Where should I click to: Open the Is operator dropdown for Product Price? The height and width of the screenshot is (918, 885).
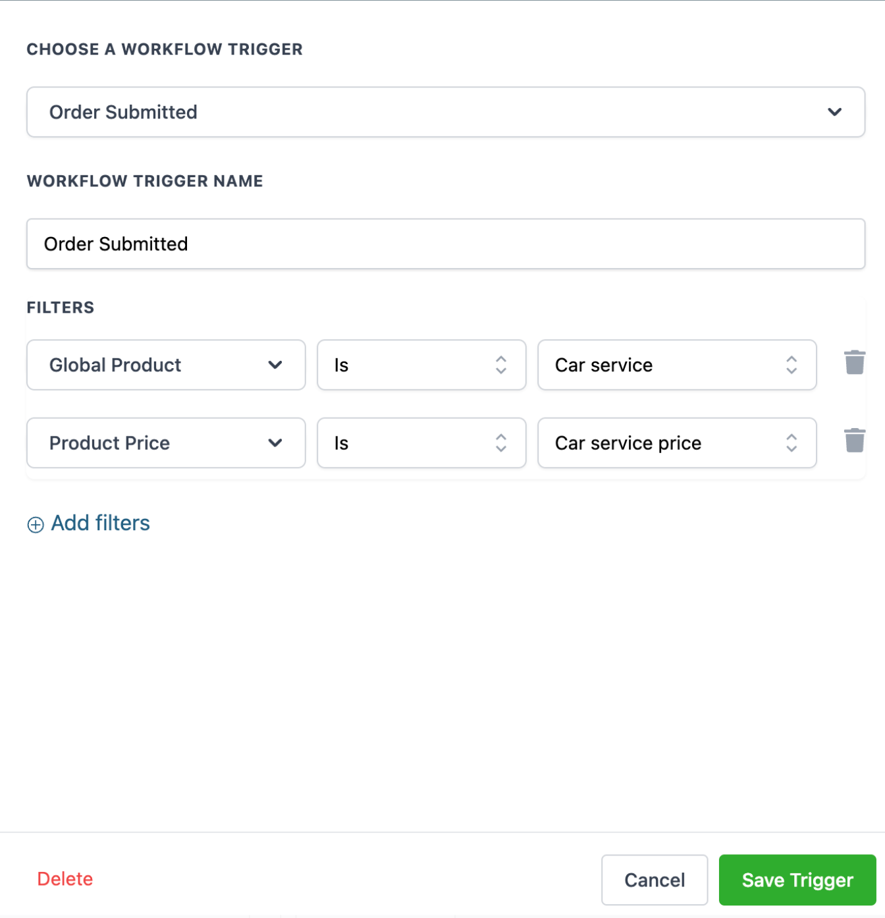click(x=421, y=443)
